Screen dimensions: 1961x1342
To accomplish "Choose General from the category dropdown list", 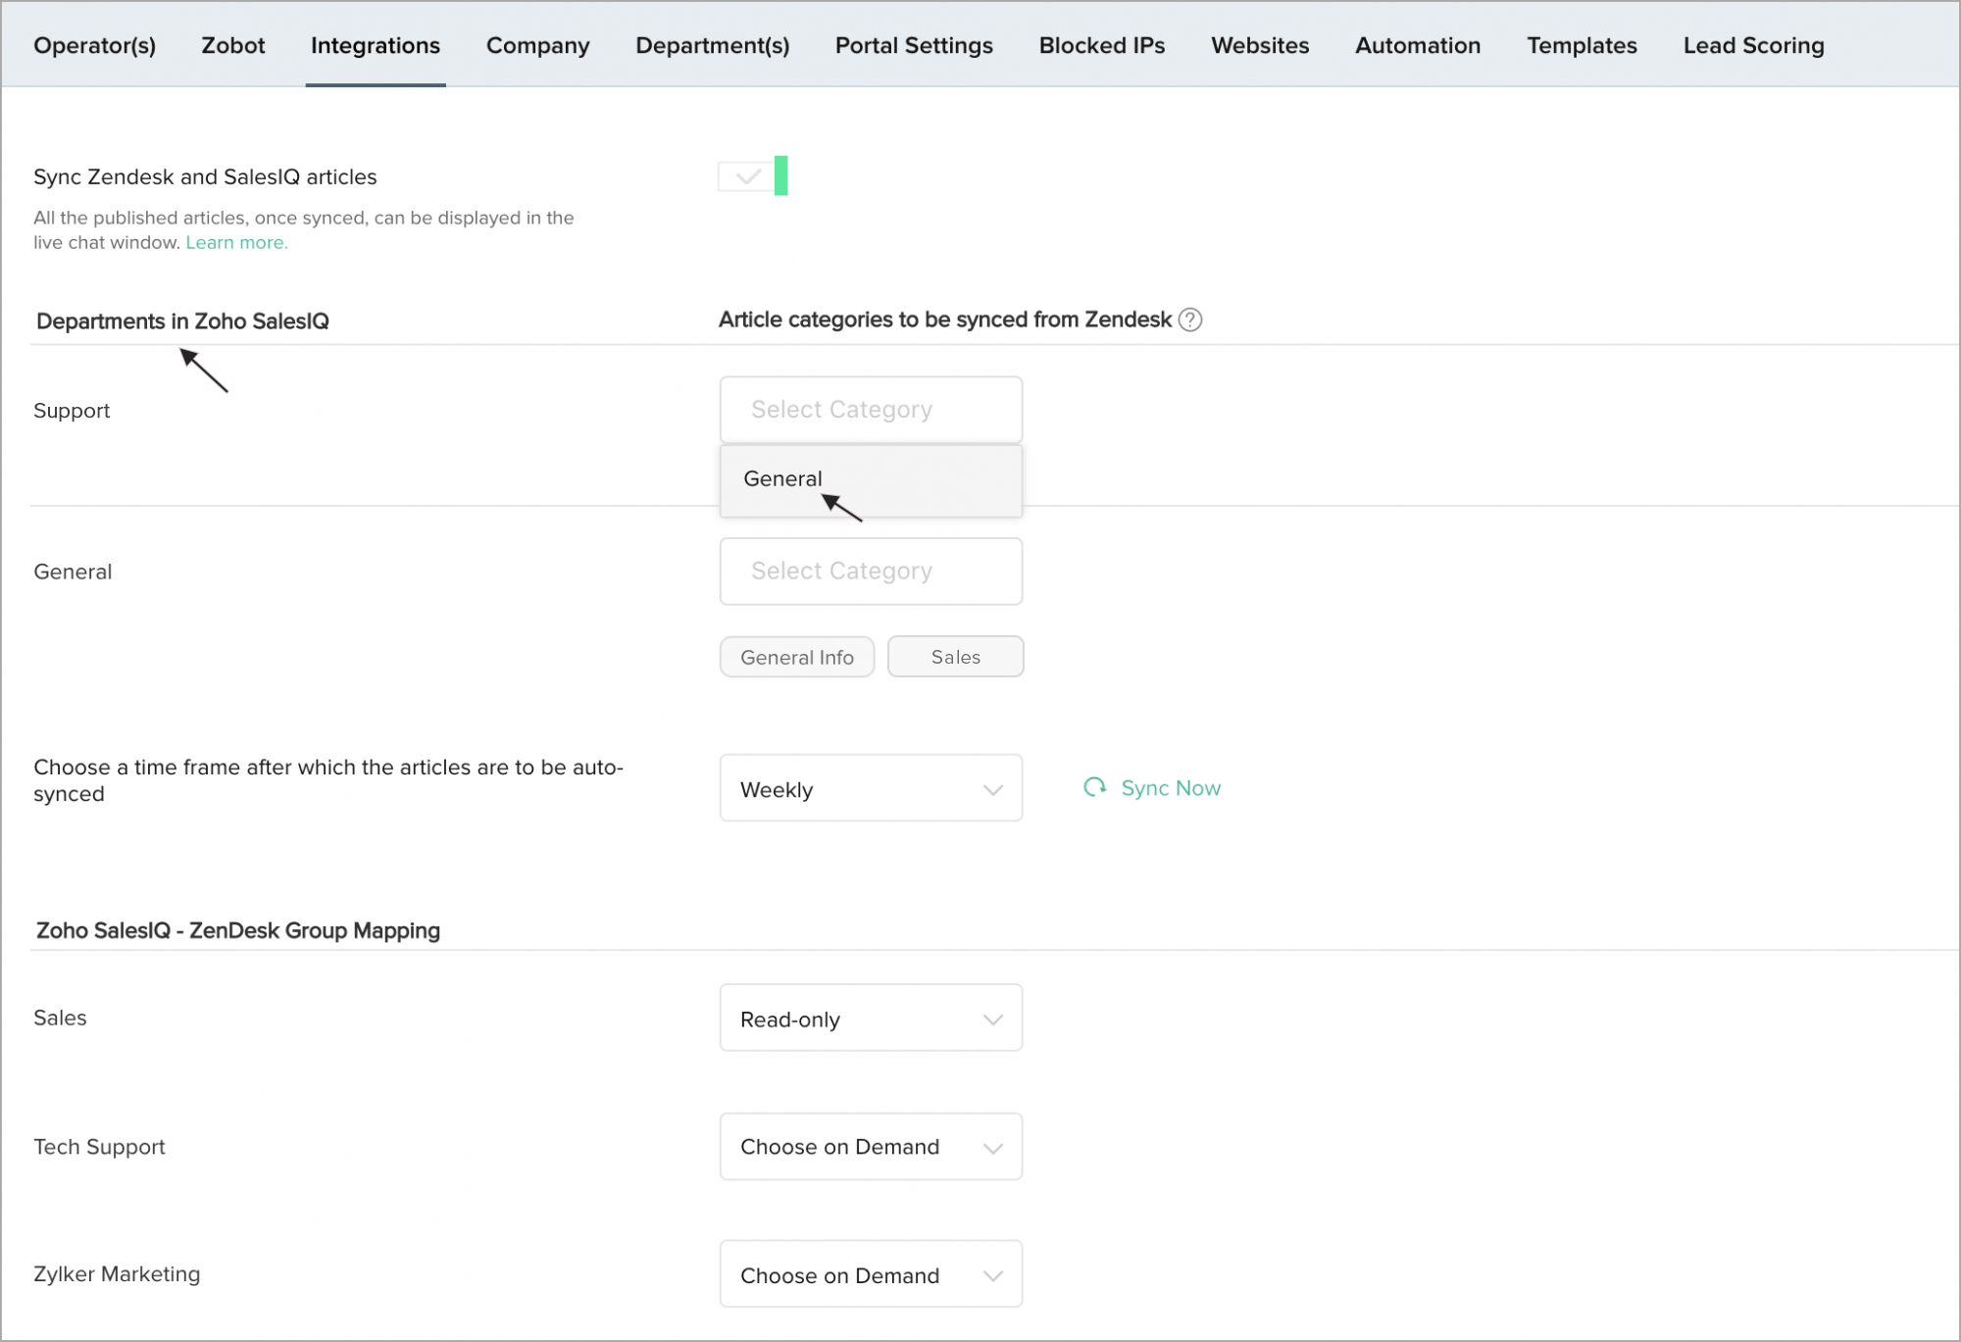I will tap(871, 479).
